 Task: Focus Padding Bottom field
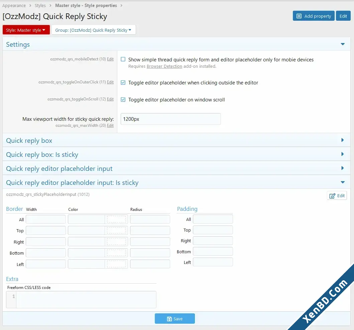[x=213, y=251]
